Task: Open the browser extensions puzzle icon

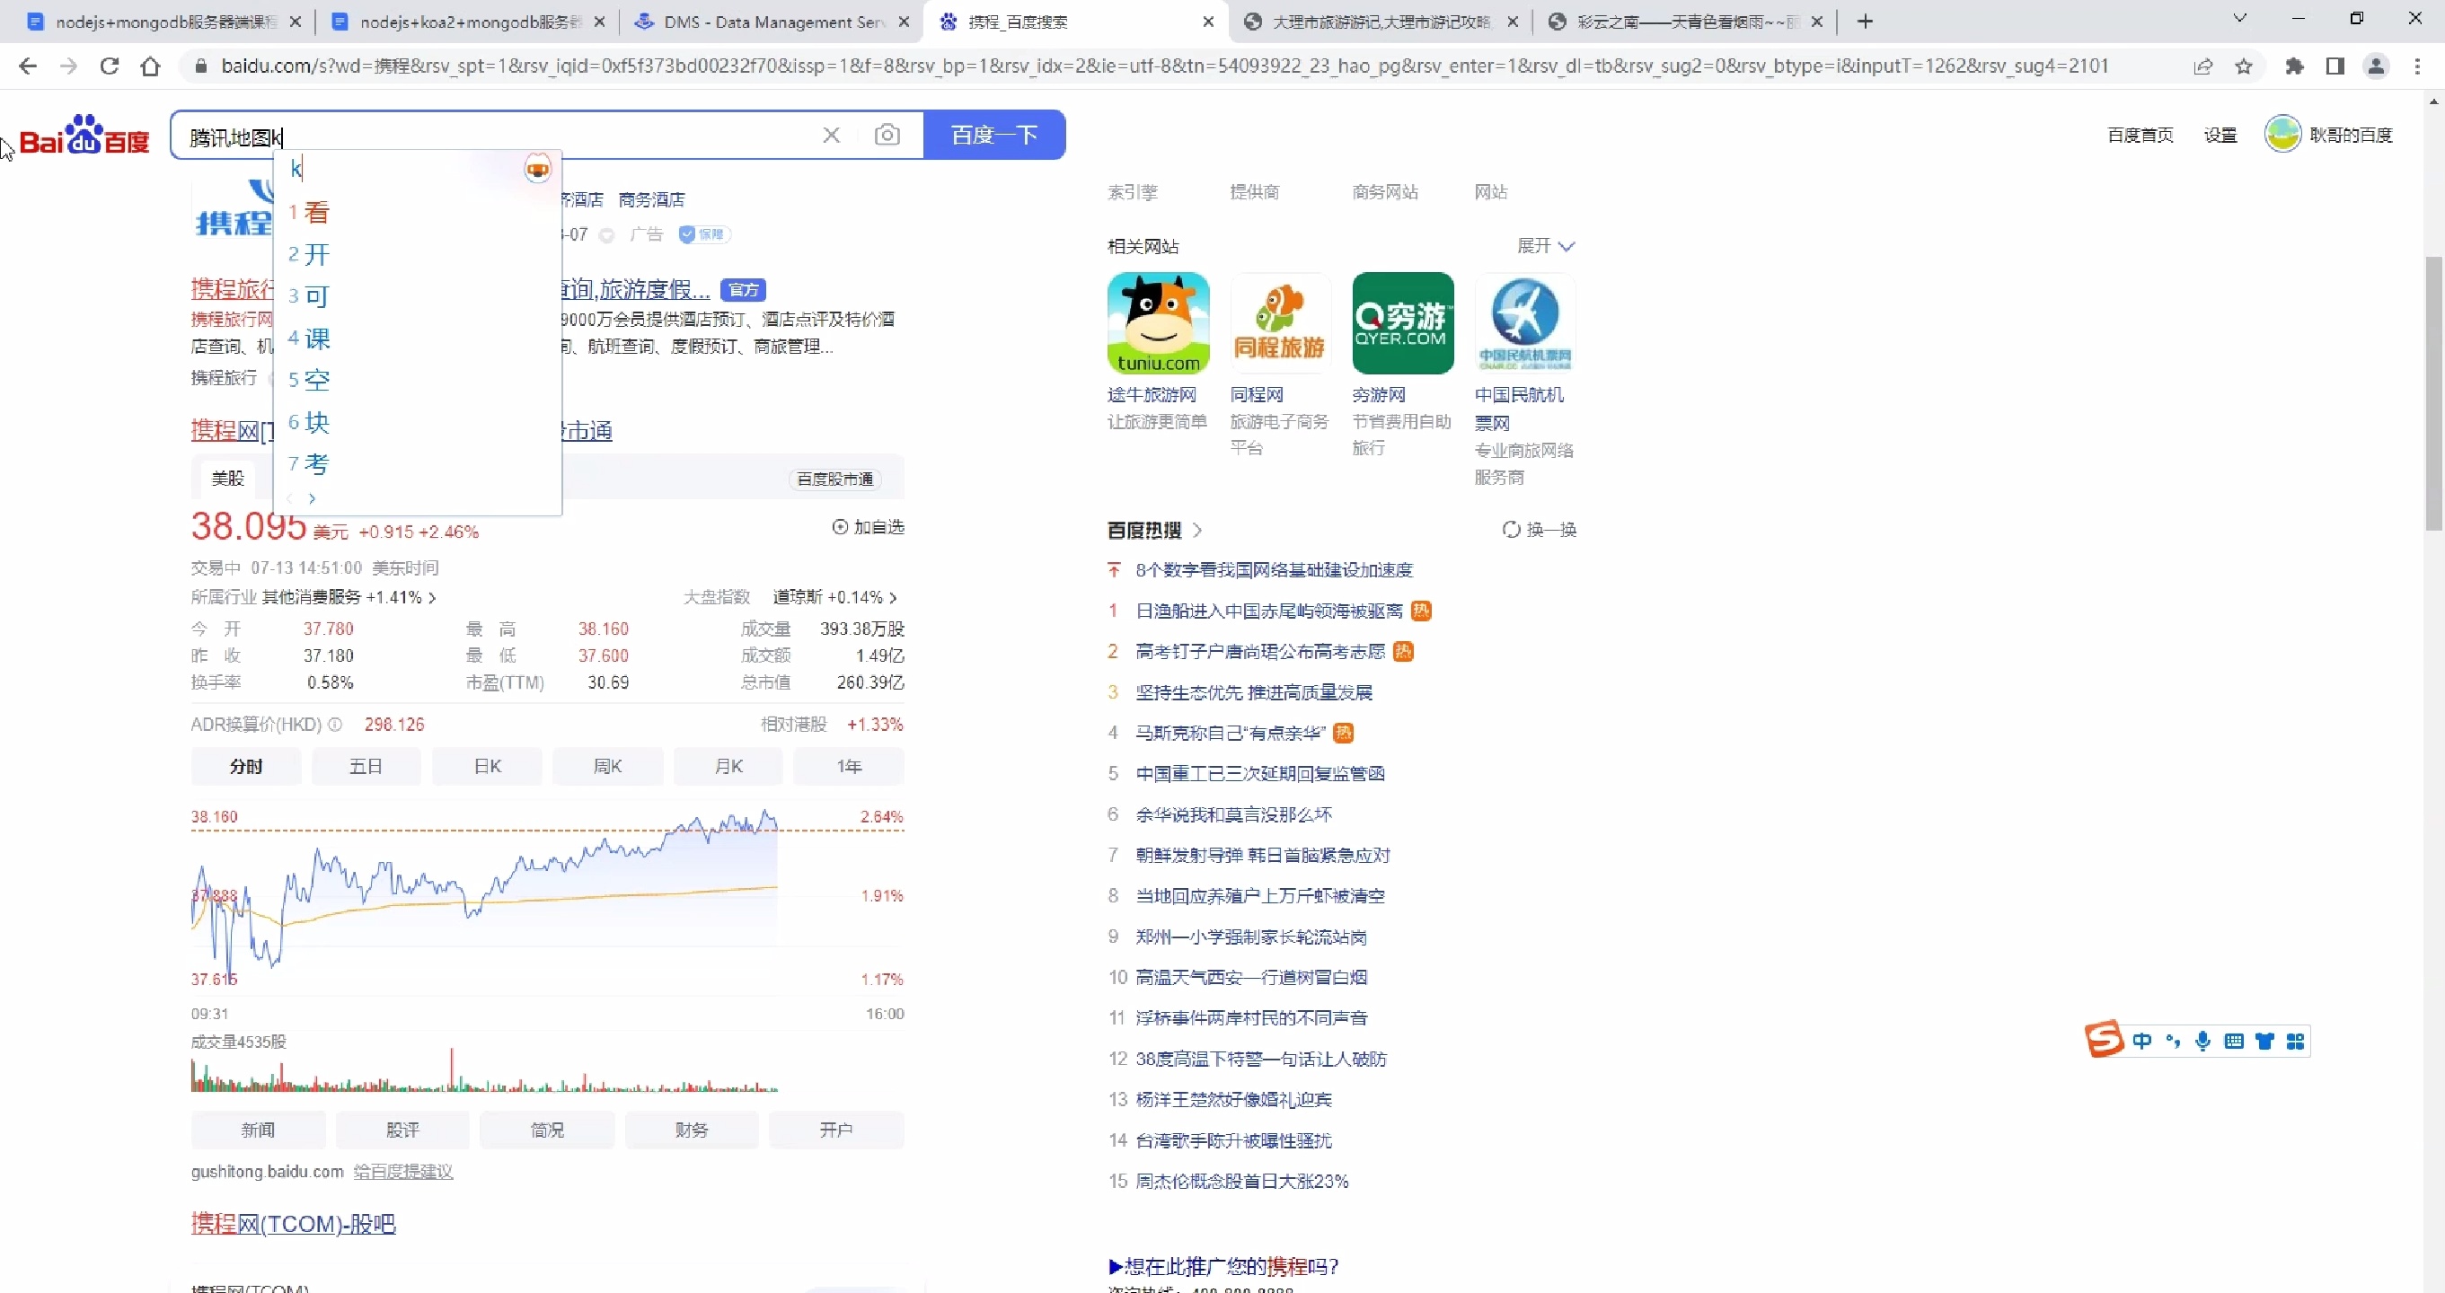Action: tap(2295, 66)
